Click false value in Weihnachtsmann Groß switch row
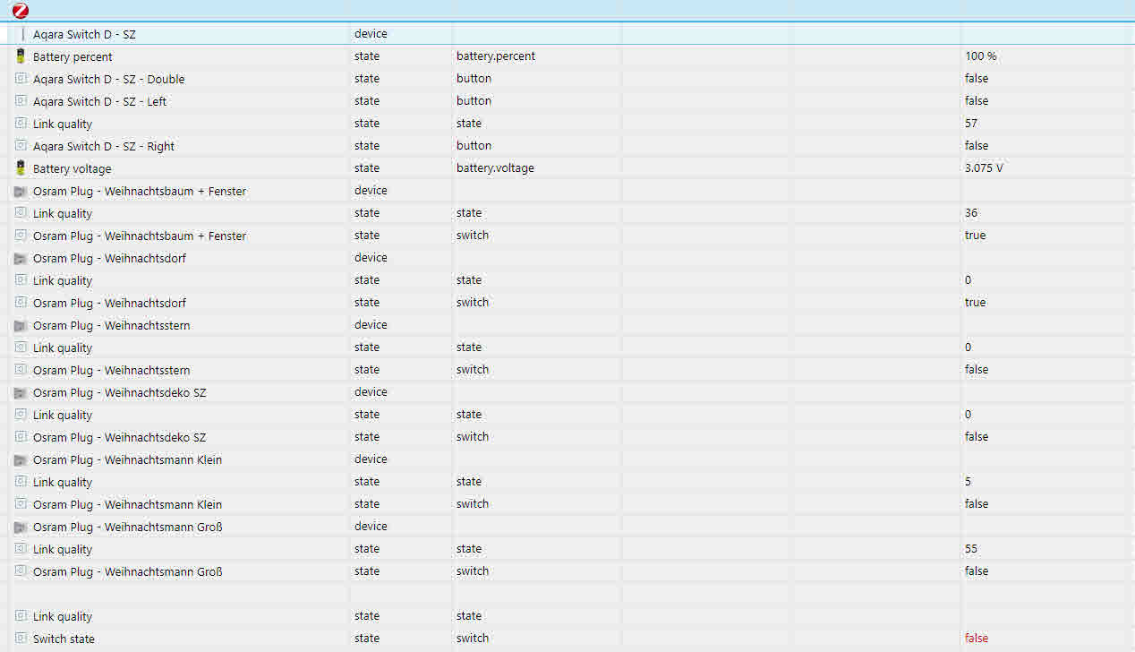The height and width of the screenshot is (652, 1135). pos(977,571)
